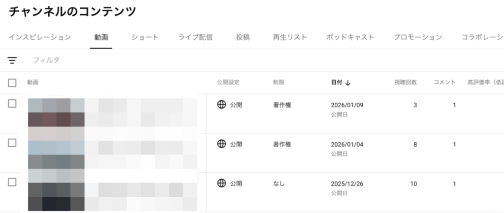504x213 pixels.
Task: Click globe icon for 2026/01/04 video
Action: (x=221, y=144)
